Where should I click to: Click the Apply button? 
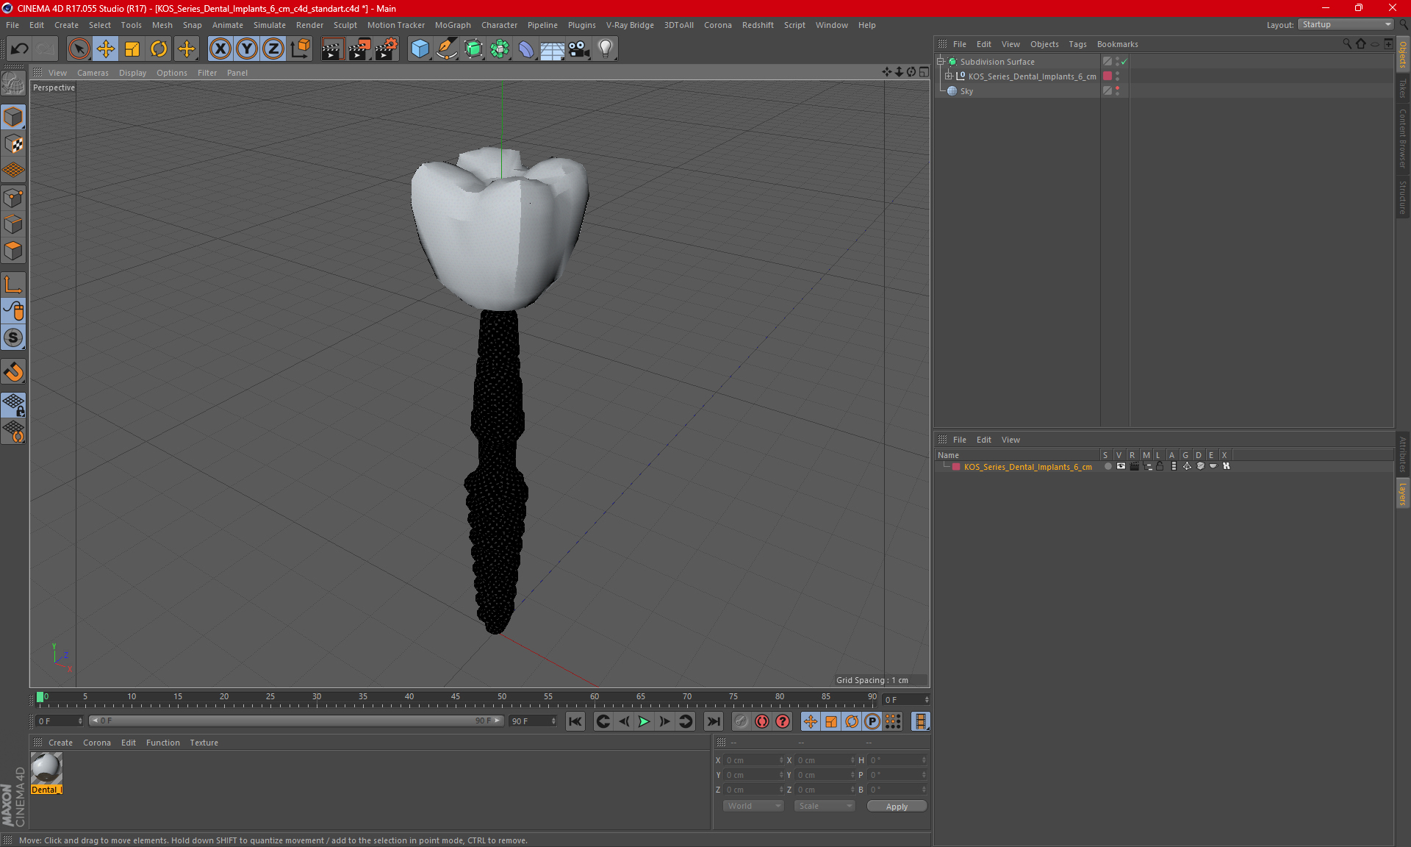(897, 807)
